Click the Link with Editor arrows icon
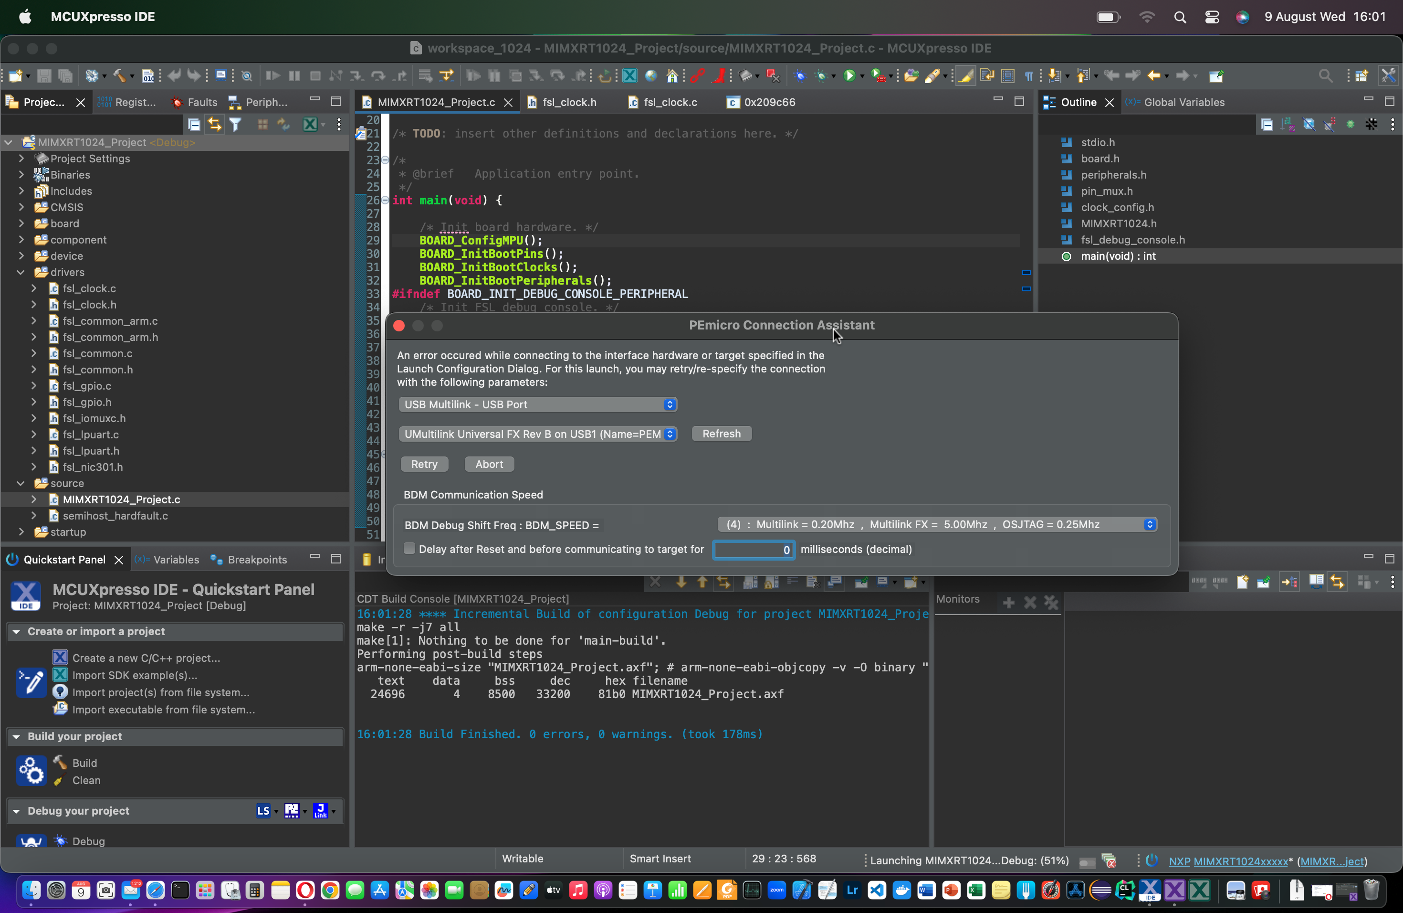 [x=215, y=125]
